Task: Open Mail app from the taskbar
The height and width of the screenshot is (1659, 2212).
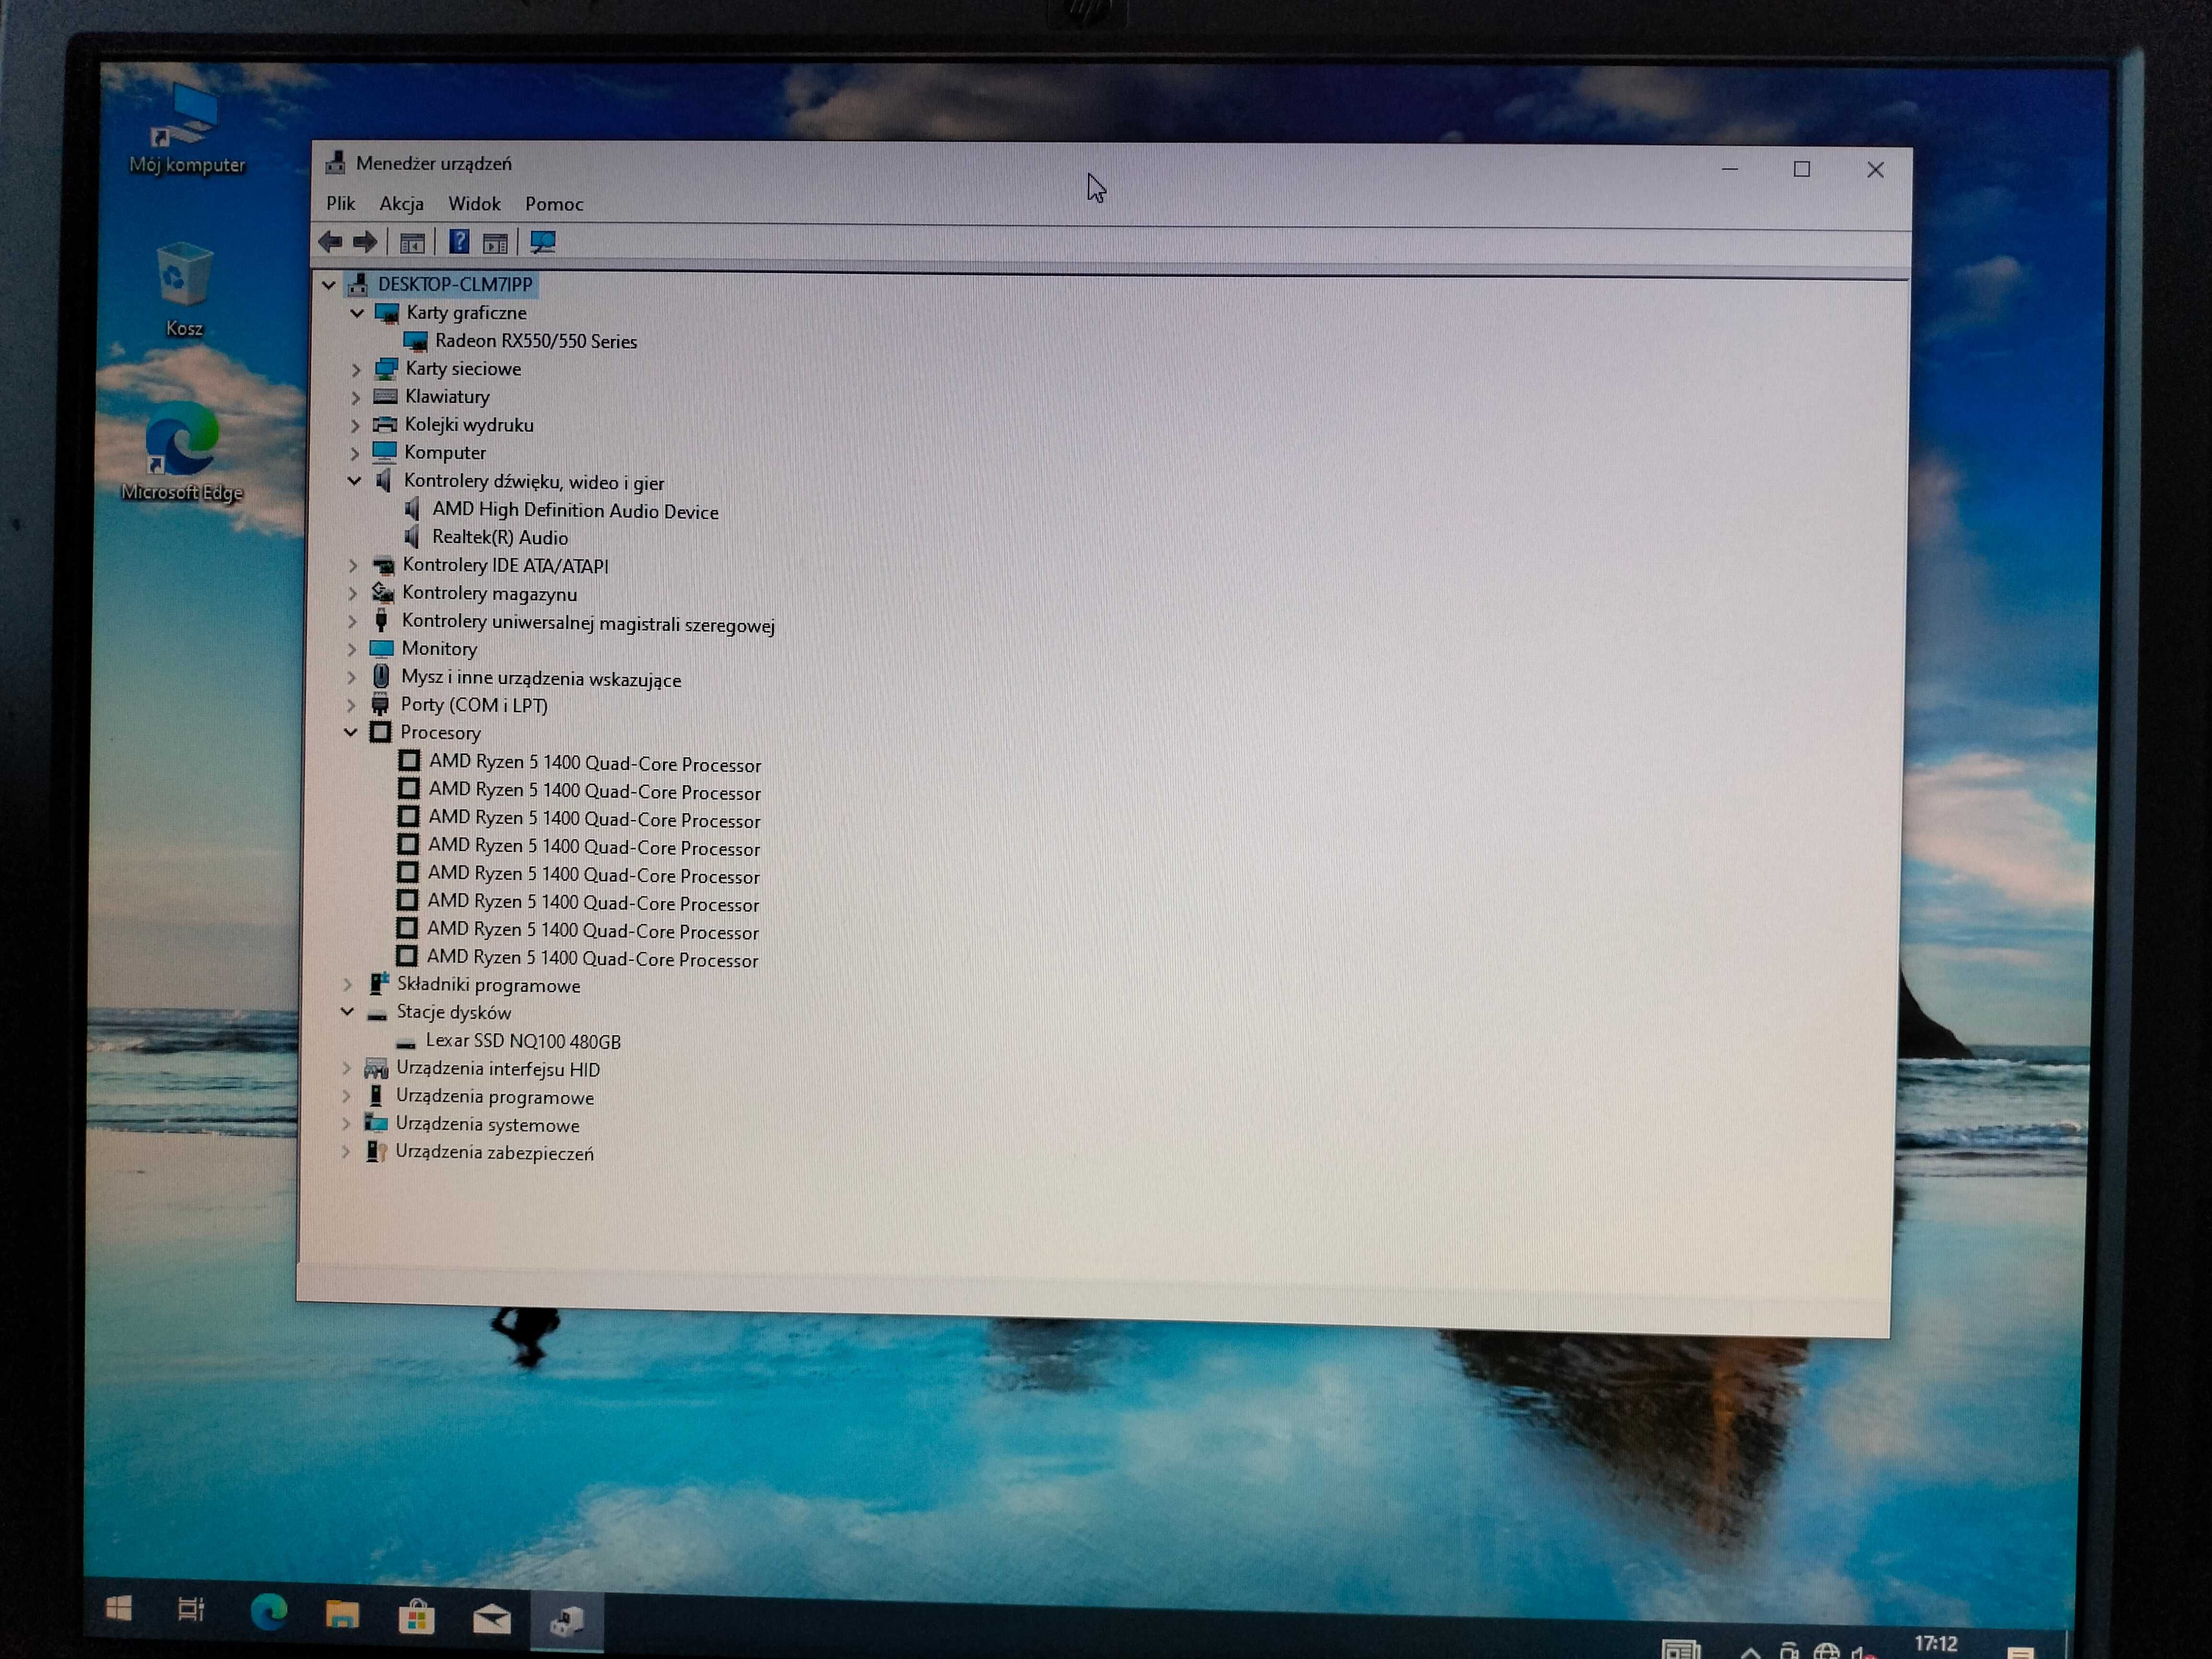Action: [491, 1618]
